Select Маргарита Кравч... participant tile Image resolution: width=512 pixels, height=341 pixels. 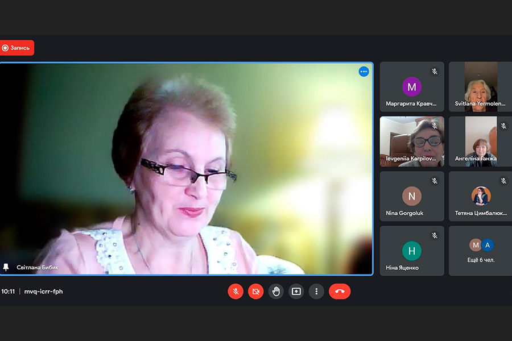point(412,87)
